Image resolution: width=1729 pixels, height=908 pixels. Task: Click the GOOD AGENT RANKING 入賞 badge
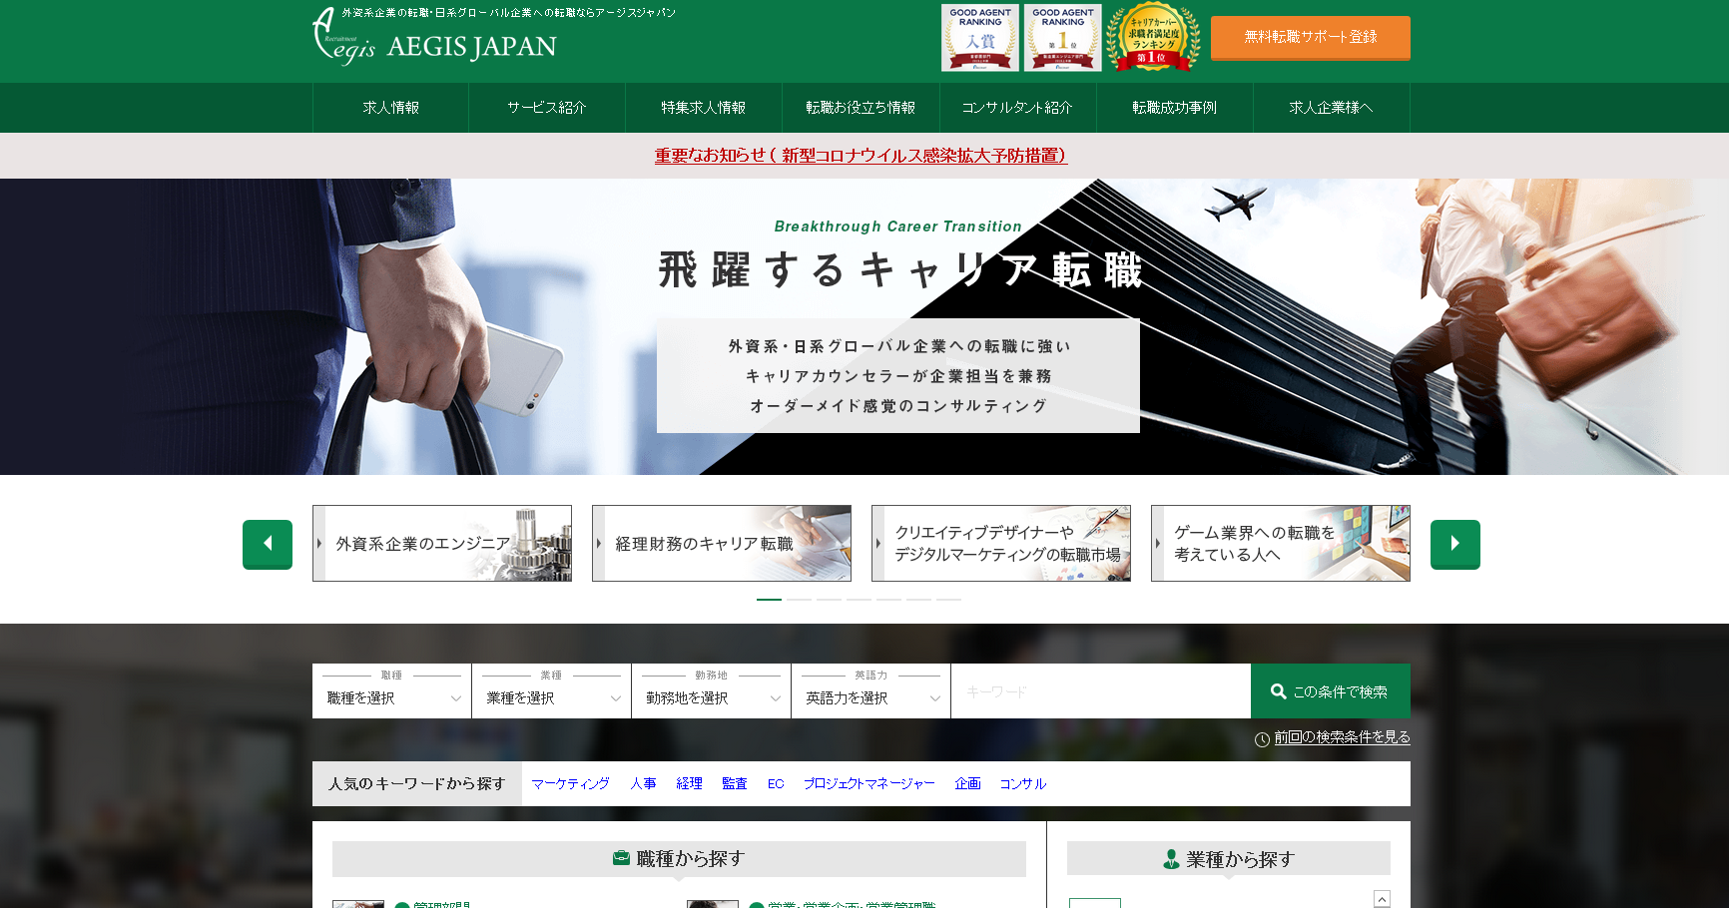[980, 37]
